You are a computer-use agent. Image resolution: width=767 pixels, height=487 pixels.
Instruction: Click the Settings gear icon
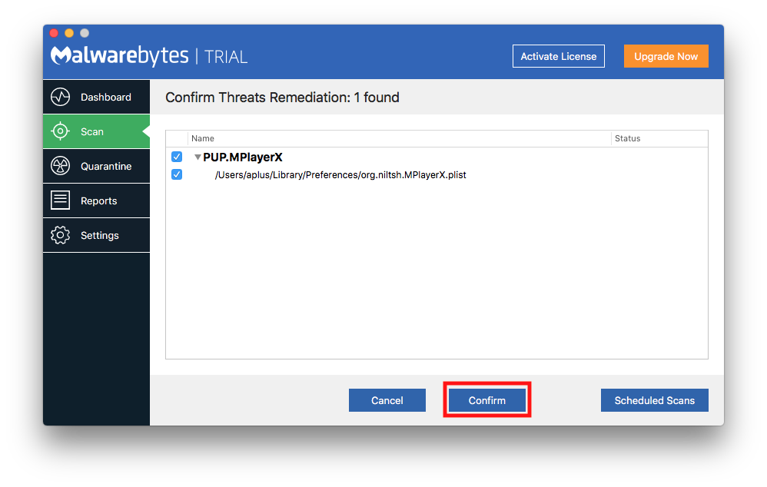coord(60,235)
